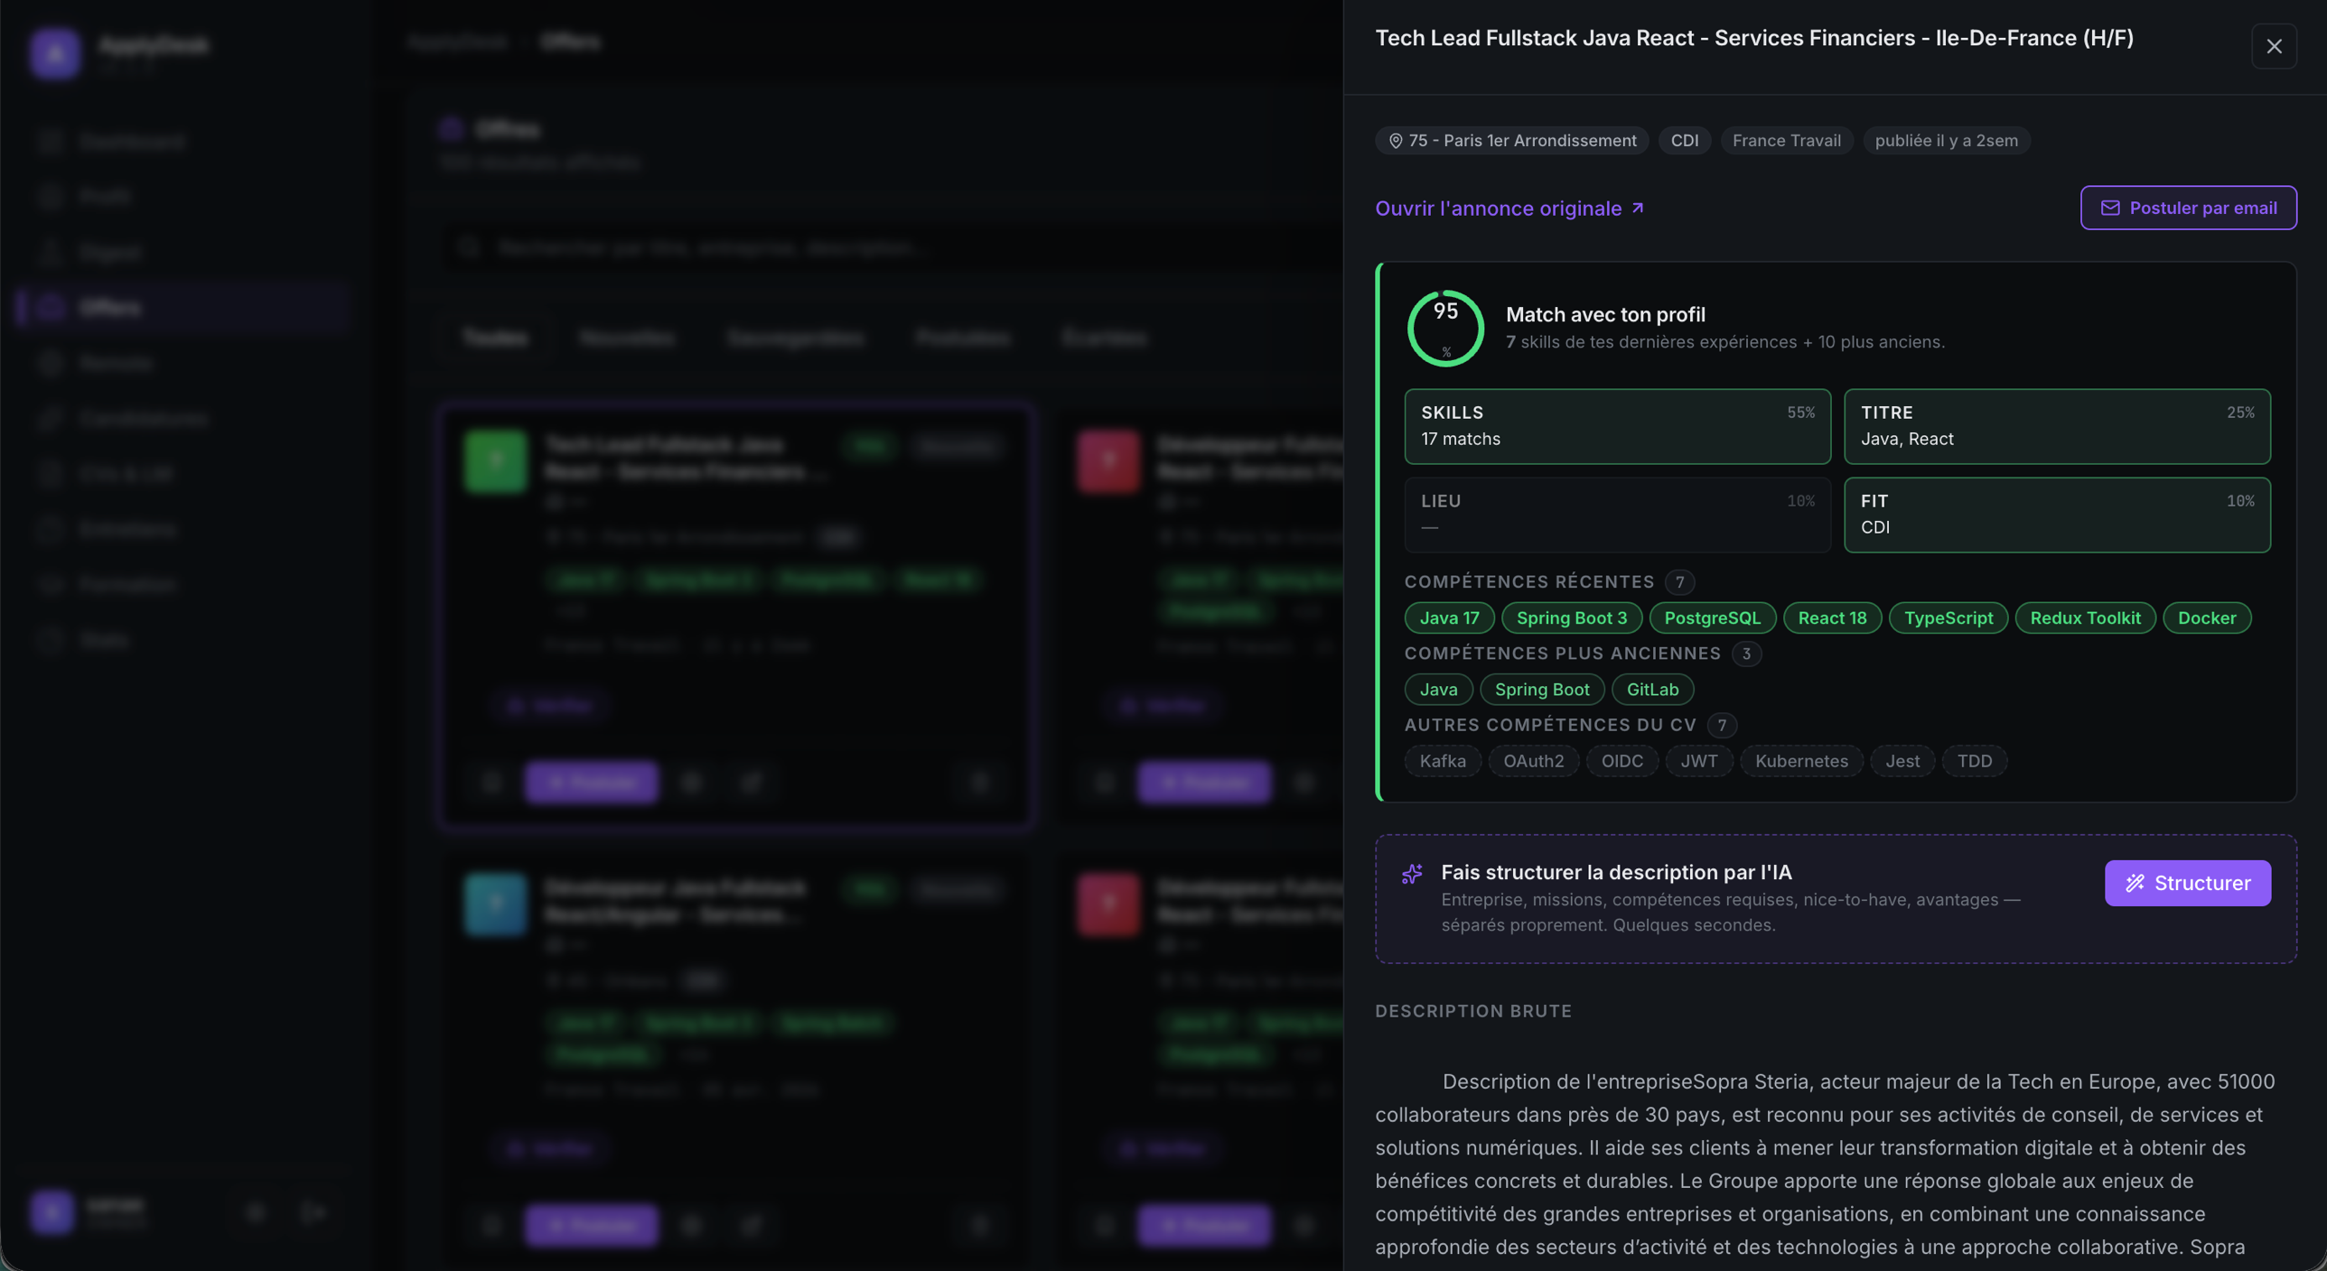Image resolution: width=2327 pixels, height=1271 pixels.
Task: Click the 'Fais structurer la description par l'IA' title
Action: click(1616, 872)
